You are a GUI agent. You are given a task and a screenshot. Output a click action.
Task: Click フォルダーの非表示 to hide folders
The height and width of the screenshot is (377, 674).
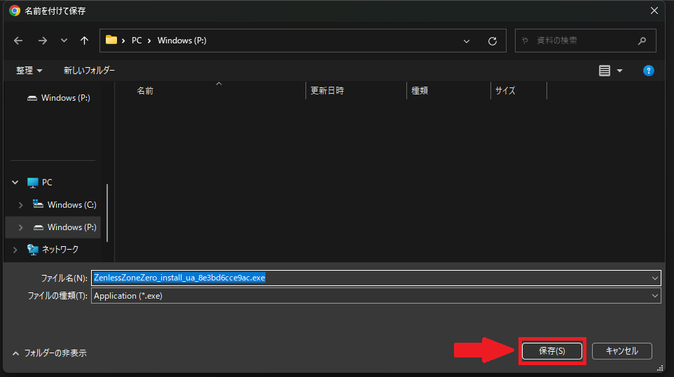(x=50, y=353)
